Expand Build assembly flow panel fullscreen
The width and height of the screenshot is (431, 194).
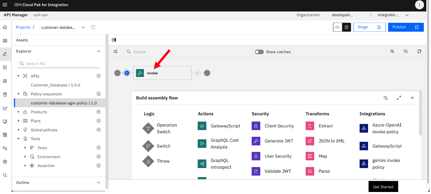(399, 98)
